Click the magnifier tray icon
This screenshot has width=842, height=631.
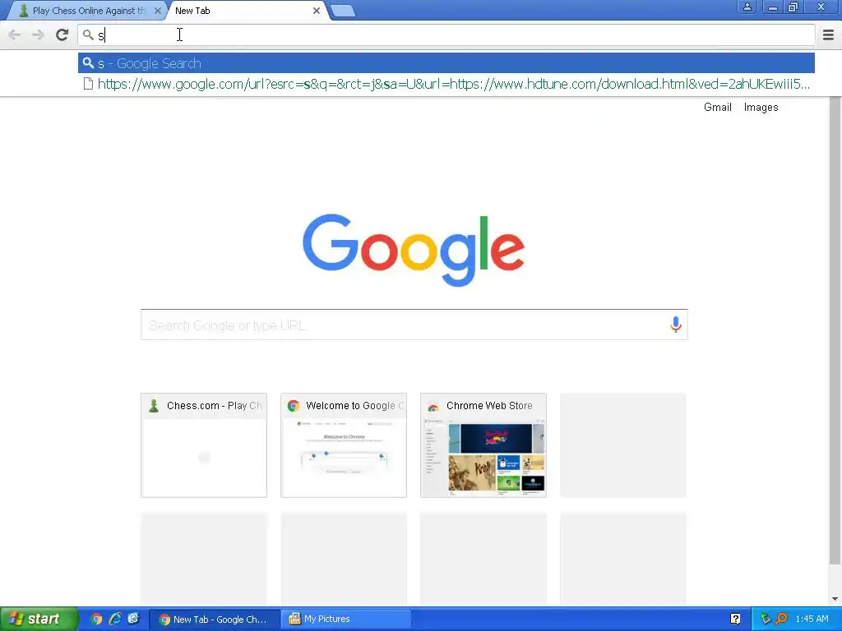(x=781, y=619)
